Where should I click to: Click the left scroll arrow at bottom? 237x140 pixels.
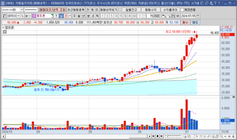click(3, 136)
